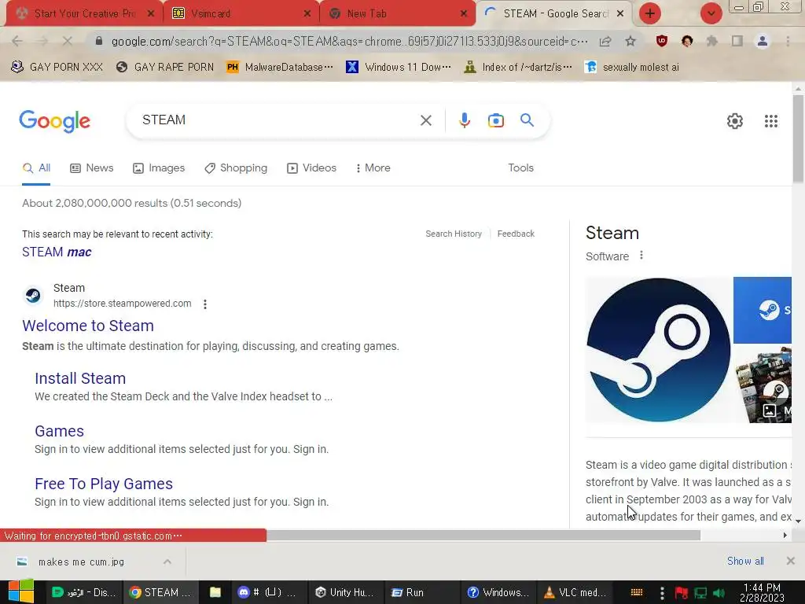Screen dimensions: 805x604
Task: Switch to the New Tab tab
Action: 397,13
